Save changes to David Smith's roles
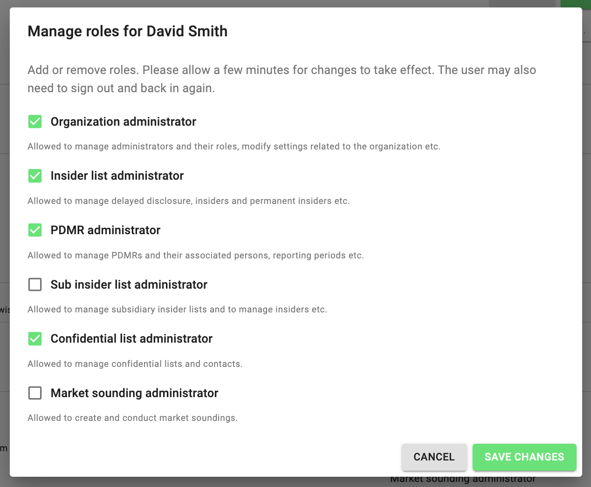Image resolution: width=591 pixels, height=487 pixels. tap(524, 457)
